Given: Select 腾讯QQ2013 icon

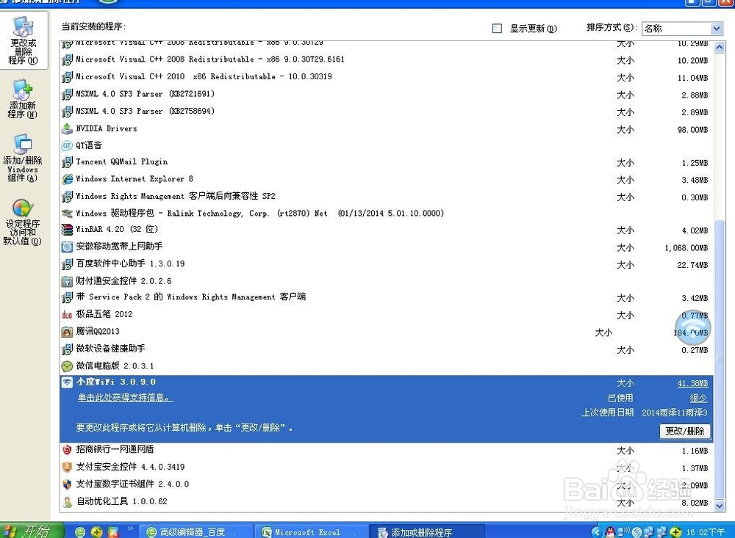Looking at the screenshot, I should pyautogui.click(x=67, y=332).
